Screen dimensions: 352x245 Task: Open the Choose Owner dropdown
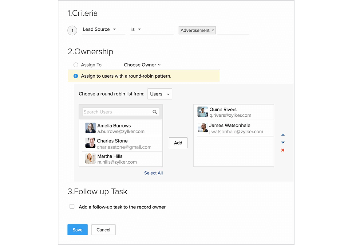click(x=142, y=65)
